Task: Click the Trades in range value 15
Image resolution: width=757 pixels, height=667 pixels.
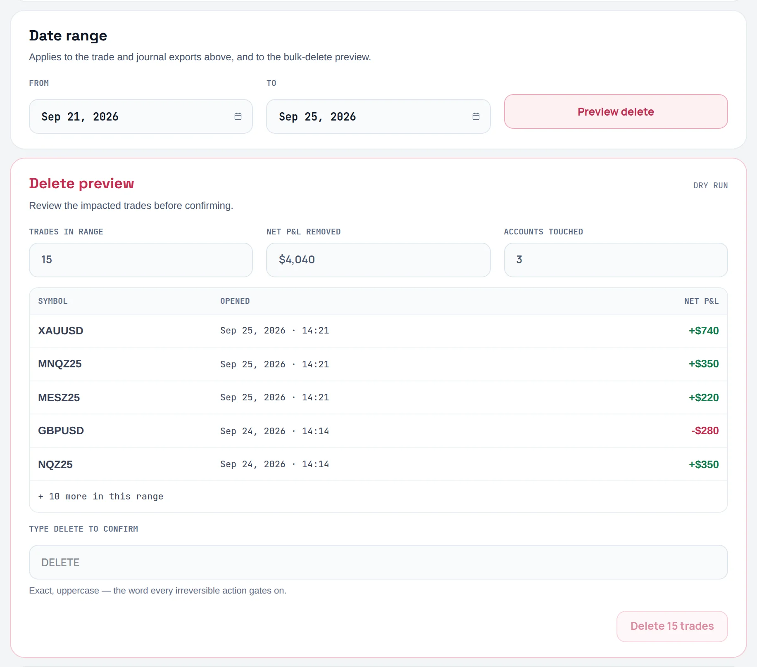Action: (141, 260)
